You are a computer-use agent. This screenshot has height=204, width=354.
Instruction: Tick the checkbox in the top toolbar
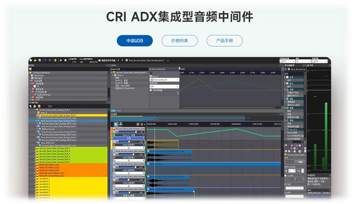[x=99, y=61]
